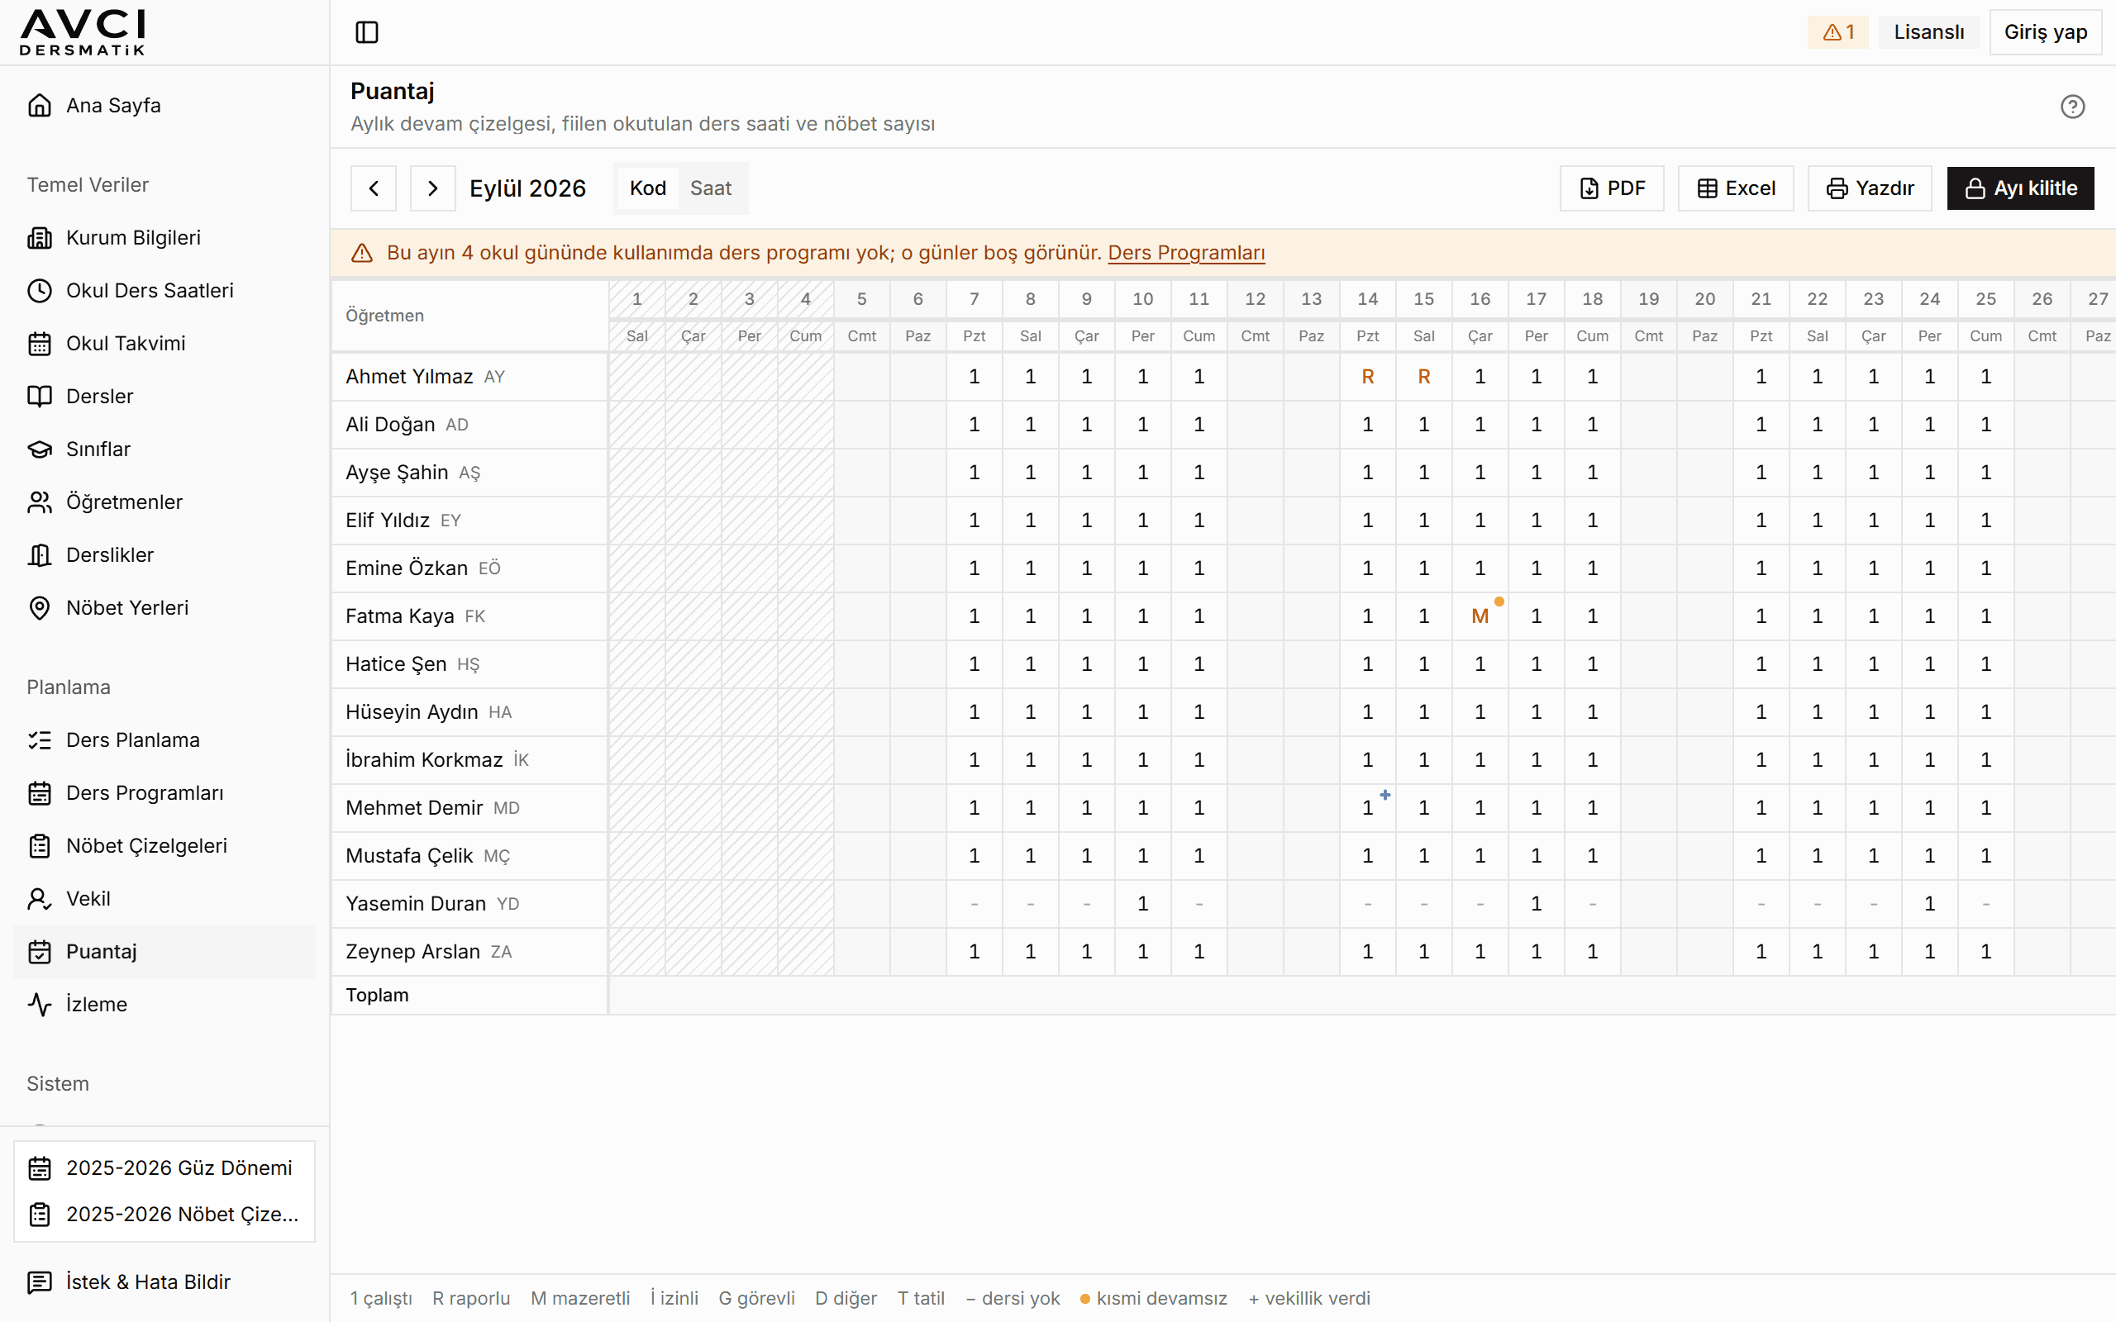Select Zeynep Arslan teacher row name
2116x1322 pixels.
pos(412,951)
